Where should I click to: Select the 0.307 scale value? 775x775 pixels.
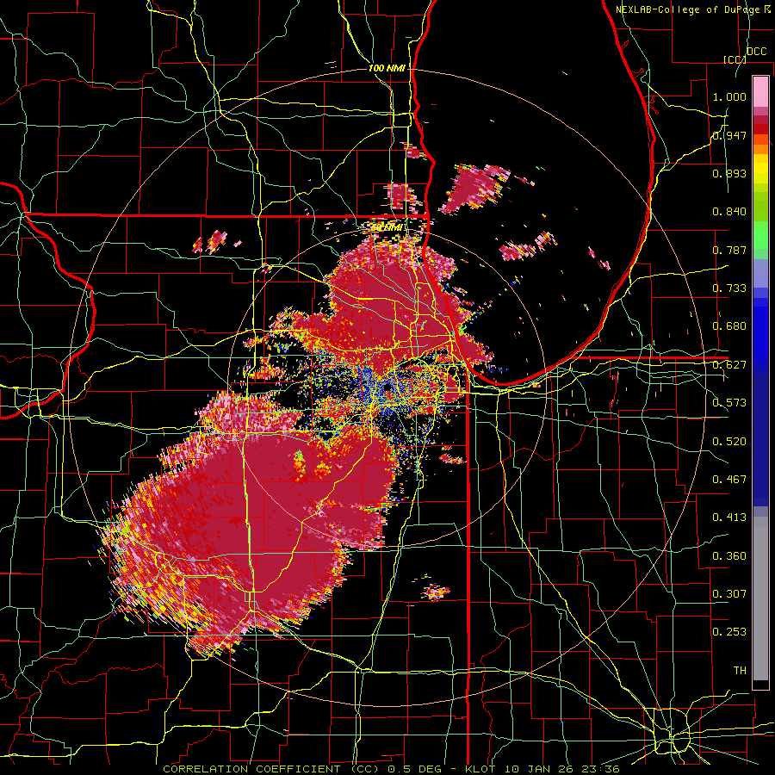729,593
